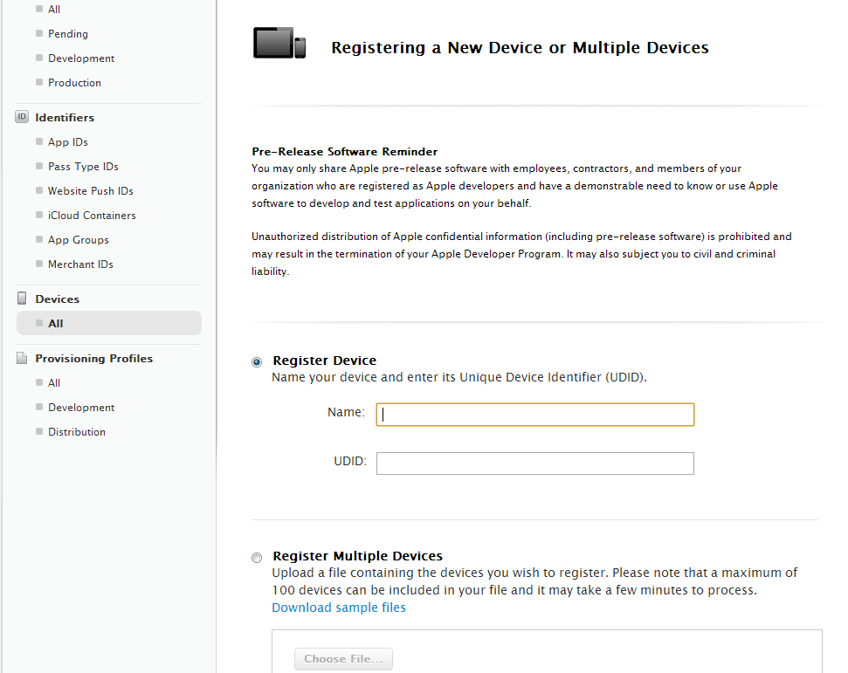
Task: Click the Register Multiple Devices label text
Action: [x=357, y=556]
